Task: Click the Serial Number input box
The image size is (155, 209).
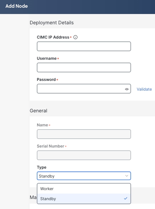Action: click(x=84, y=155)
